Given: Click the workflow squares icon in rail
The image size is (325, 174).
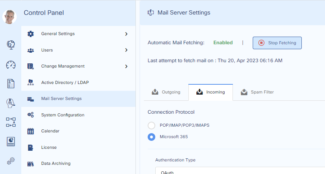Looking at the screenshot, I should (x=11, y=122).
